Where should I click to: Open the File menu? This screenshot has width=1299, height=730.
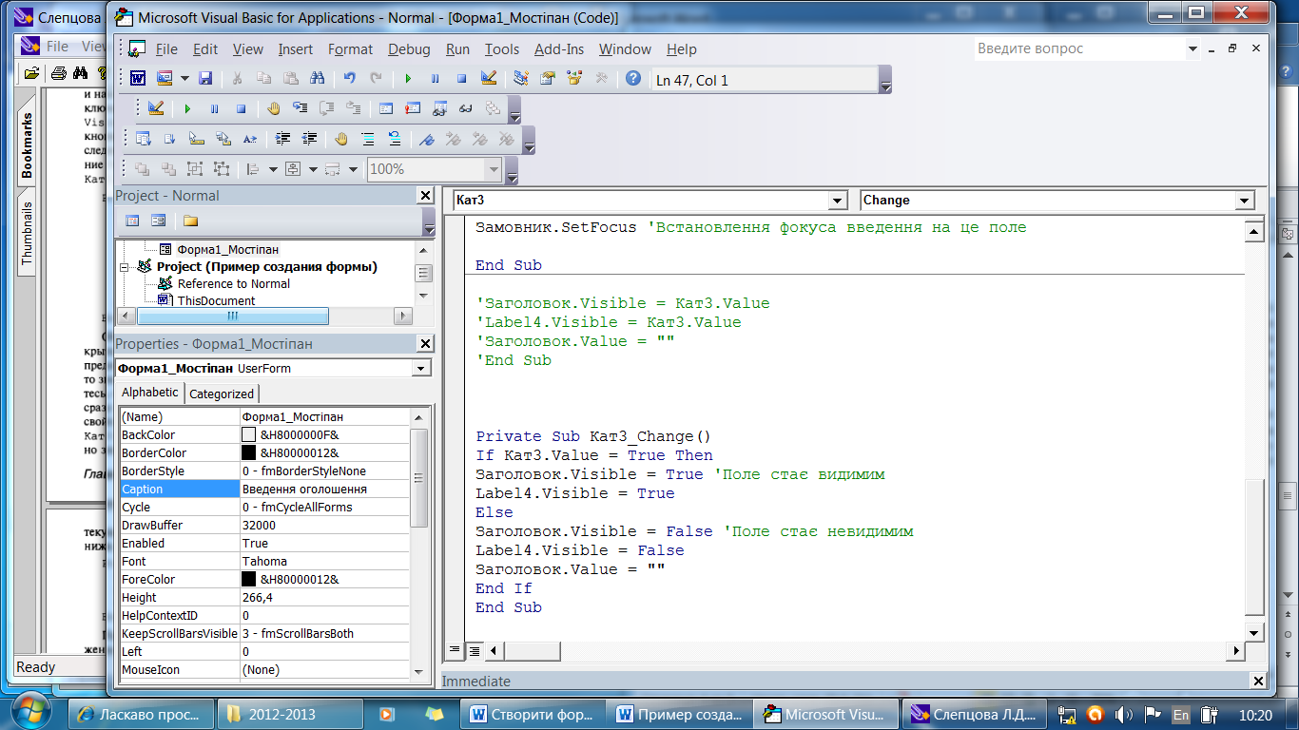tap(166, 49)
